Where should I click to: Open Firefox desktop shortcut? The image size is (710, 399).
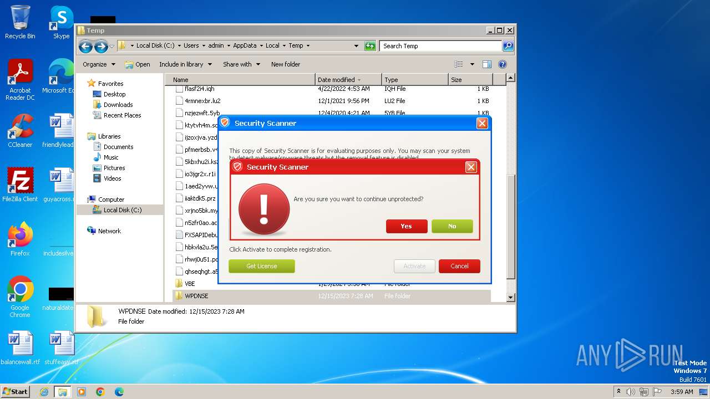pos(20,239)
